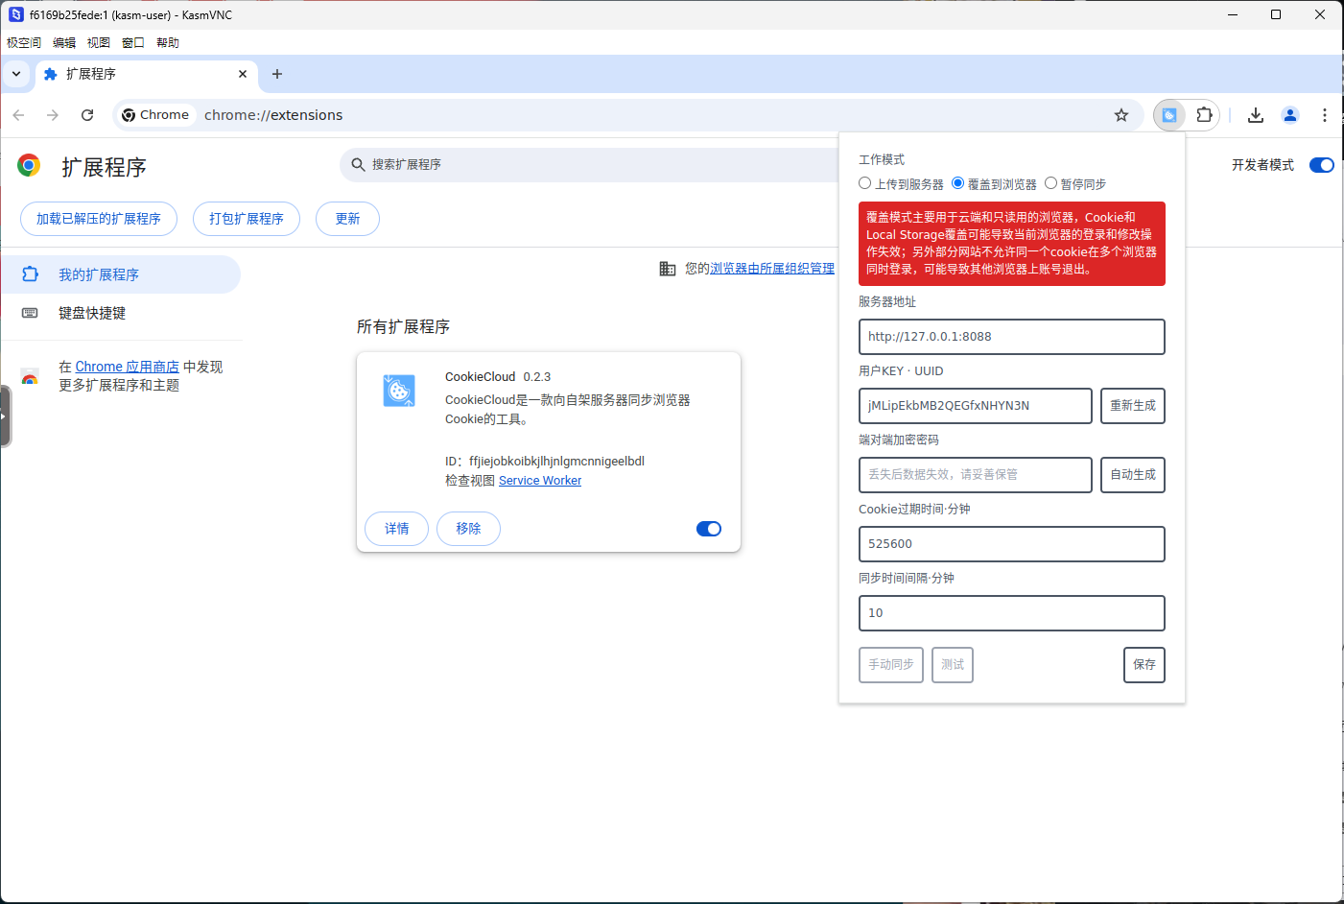Open the Extensions puzzle-piece menu

click(x=1204, y=115)
